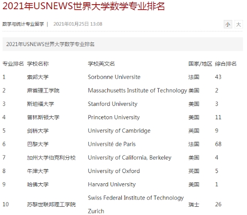Screen dimensions: 247x215
Task: Click the Princeton University cell
Action: [114, 117]
